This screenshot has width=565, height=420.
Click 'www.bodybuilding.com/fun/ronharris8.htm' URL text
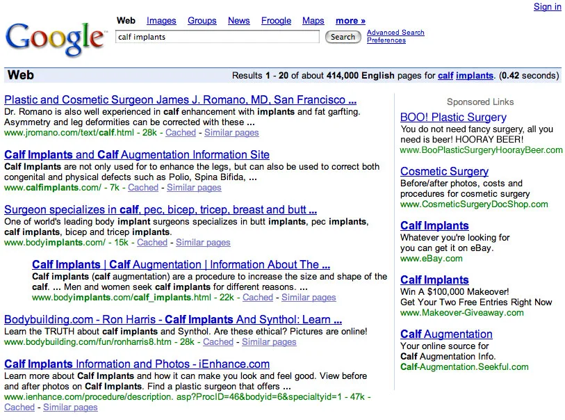(88, 341)
